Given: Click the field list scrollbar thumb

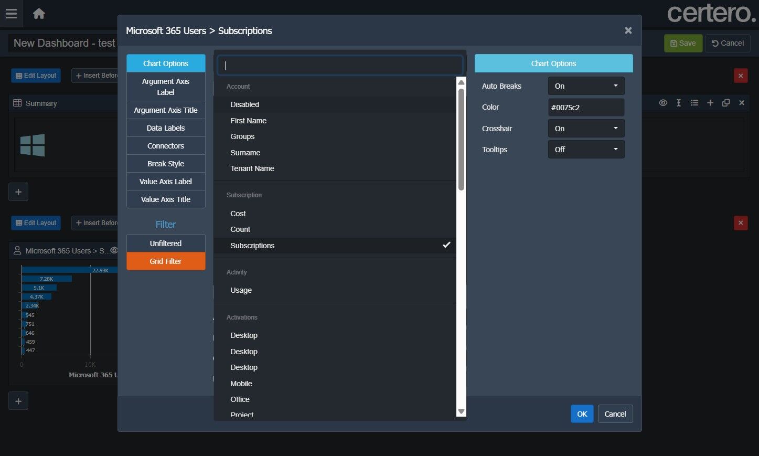Looking at the screenshot, I should [x=461, y=140].
